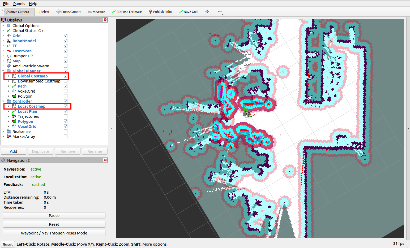Click the left panel collapse arrow handle

(x=112, y=129)
